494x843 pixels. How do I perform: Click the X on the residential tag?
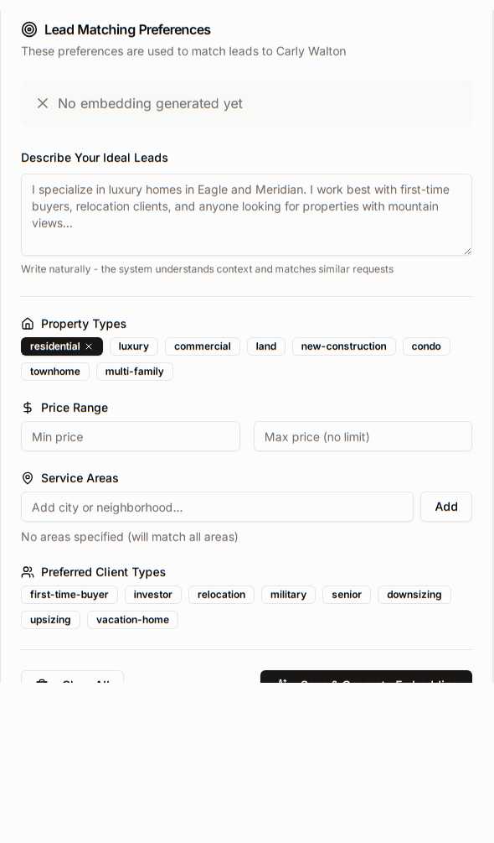click(x=89, y=346)
